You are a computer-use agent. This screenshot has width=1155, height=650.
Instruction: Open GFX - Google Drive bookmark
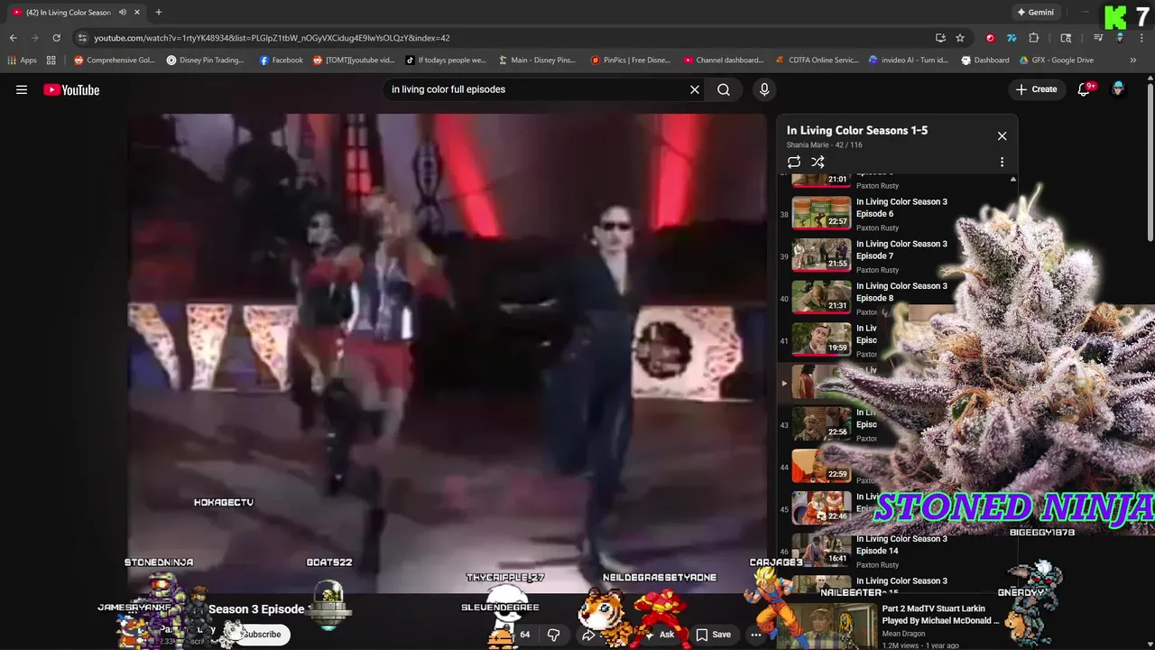(x=1056, y=60)
